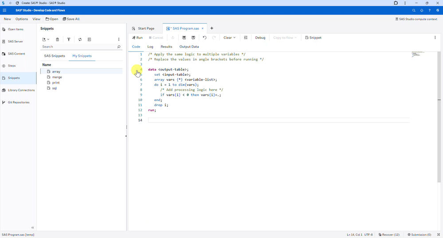Click Submission (0) in status bar
This screenshot has height=238, width=443.
click(419, 234)
